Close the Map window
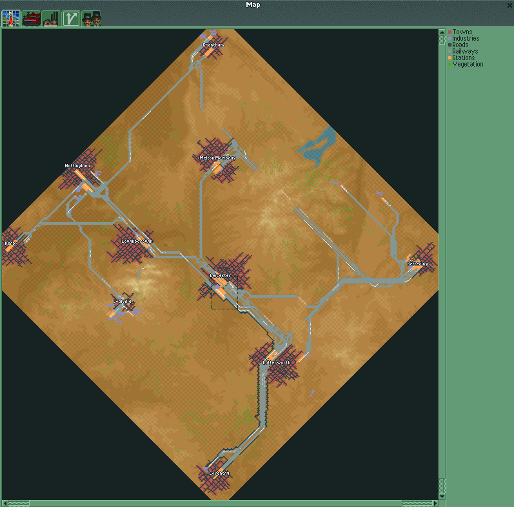Screen dimensions: 514x507 click(510, 5)
